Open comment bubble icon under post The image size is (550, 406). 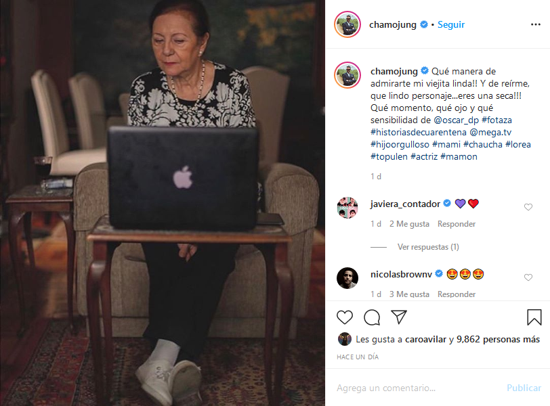click(x=372, y=317)
